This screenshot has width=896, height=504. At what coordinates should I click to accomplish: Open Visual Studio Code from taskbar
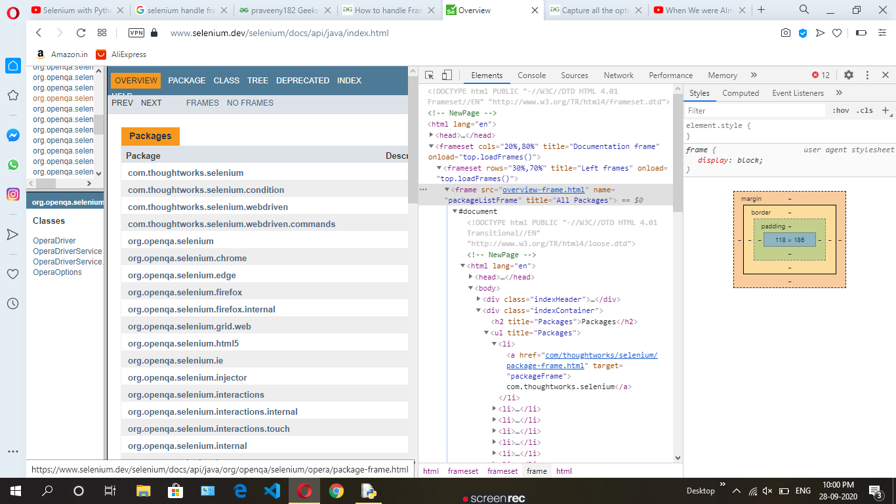272,491
